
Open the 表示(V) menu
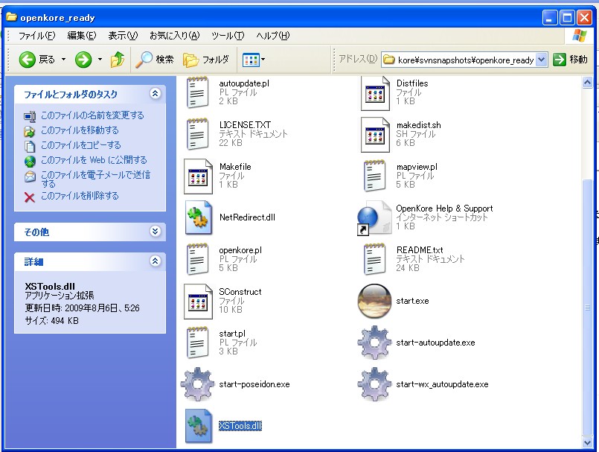point(123,36)
